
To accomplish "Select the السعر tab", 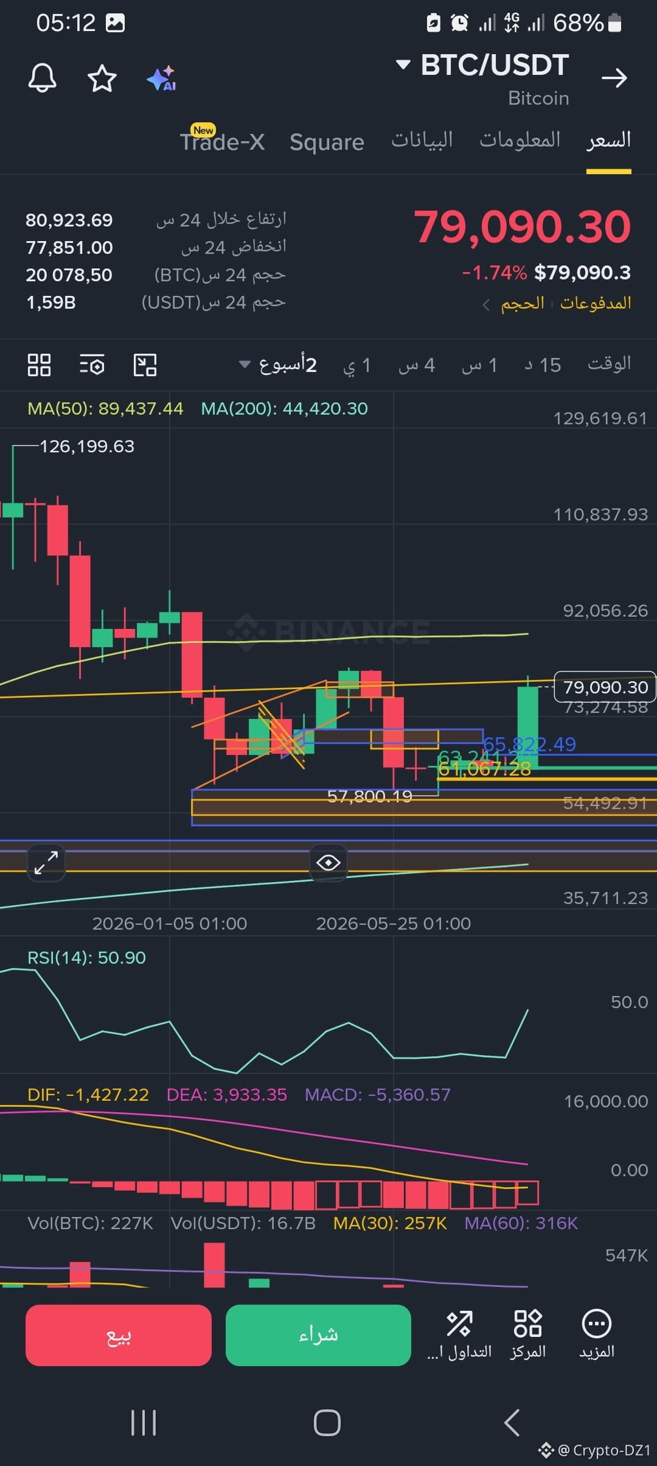I will tap(609, 141).
